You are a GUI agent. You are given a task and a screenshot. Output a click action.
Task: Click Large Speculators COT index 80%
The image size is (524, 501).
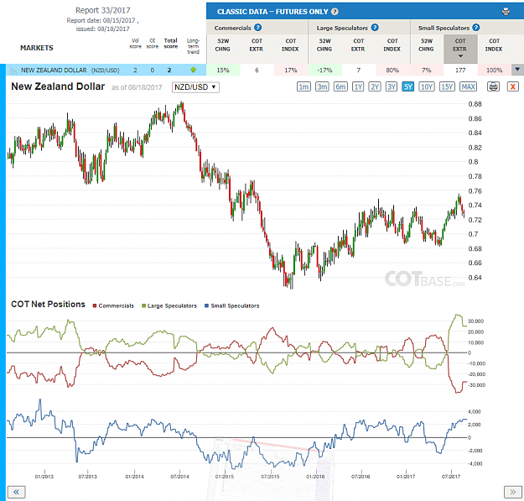tap(392, 70)
